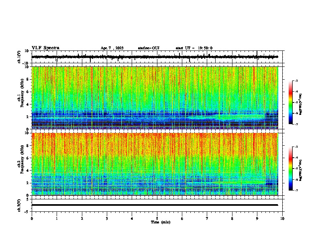318x245 pixels.
Task: Click the ch.2 color bar log(PSD) label
Action: [x=301, y=171]
